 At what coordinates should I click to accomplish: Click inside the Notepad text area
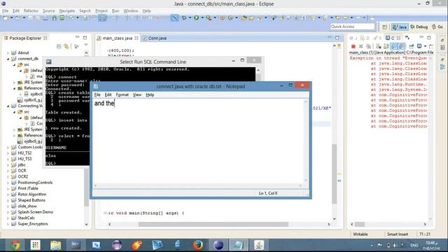[x=198, y=141]
